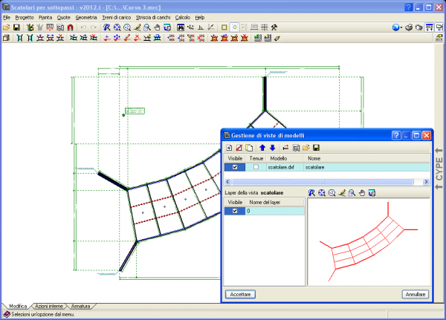This screenshot has width=446, height=320.
Task: Add new view in Gestione di viste dialog
Action: click(229, 148)
